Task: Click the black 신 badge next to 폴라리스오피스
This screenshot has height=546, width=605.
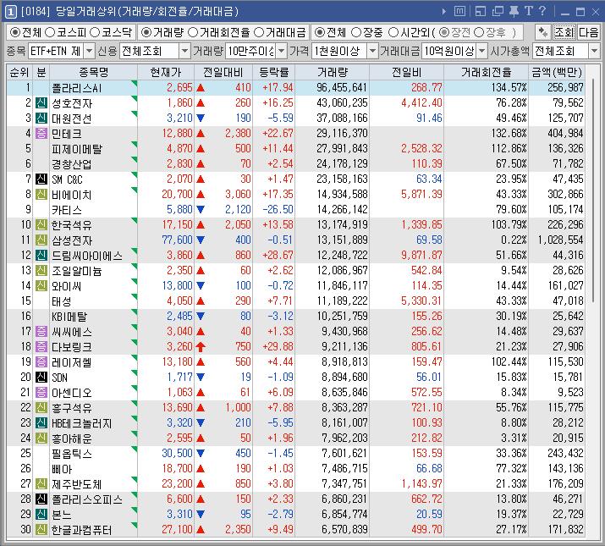Action: (41, 499)
